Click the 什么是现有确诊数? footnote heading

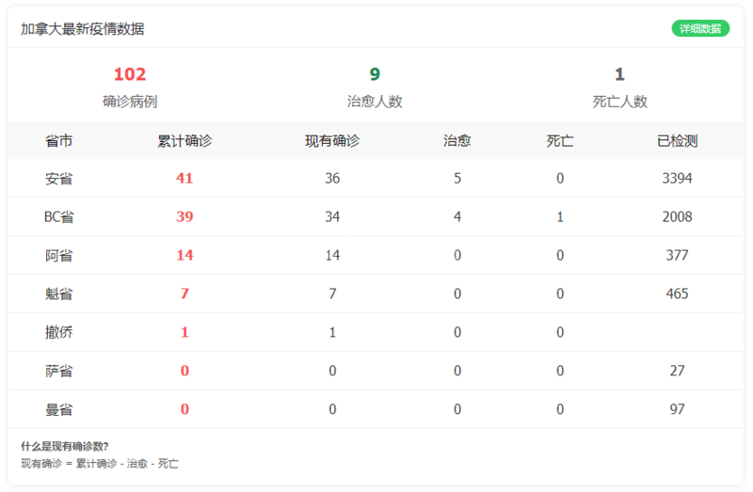[65, 446]
